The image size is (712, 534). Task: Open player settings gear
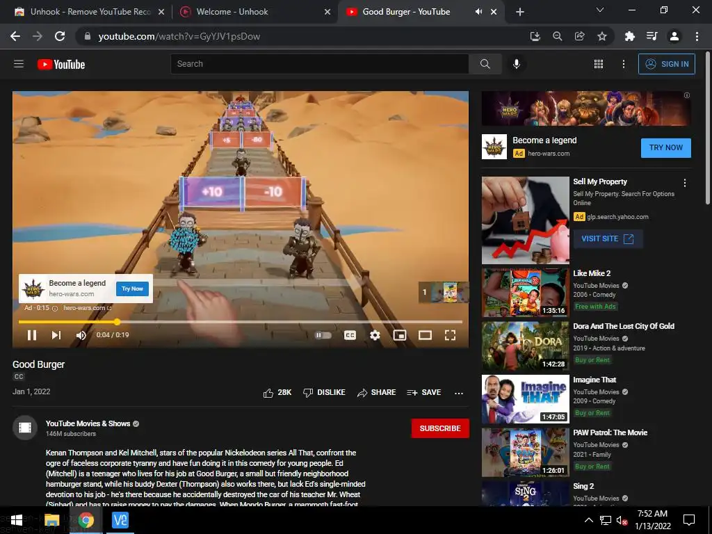coord(375,335)
